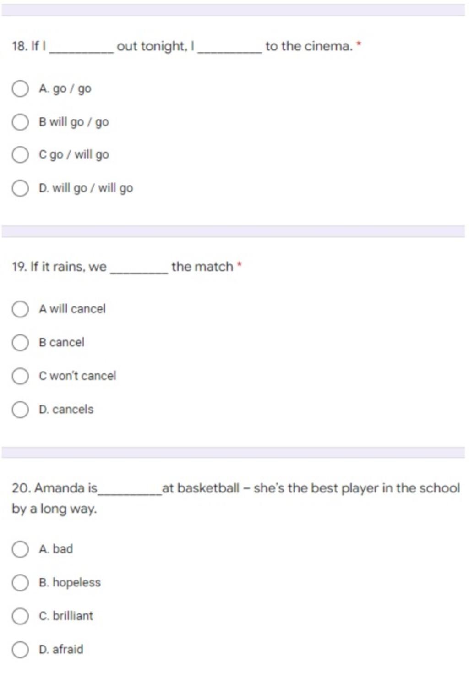
Task: Choose option B will go / go
Action: 20,122
